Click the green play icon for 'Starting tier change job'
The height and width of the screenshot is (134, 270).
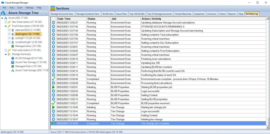pos(53,107)
